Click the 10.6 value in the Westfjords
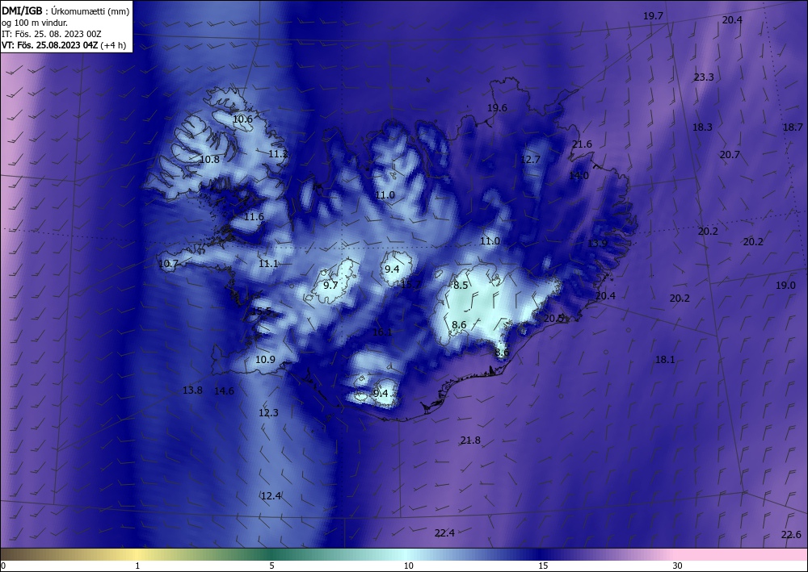This screenshot has width=808, height=572. click(242, 119)
